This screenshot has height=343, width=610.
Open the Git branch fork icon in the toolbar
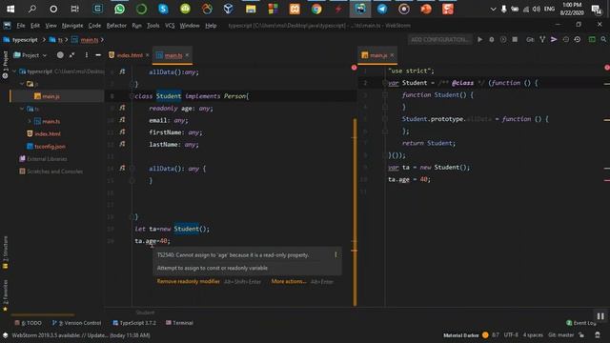coord(542,40)
